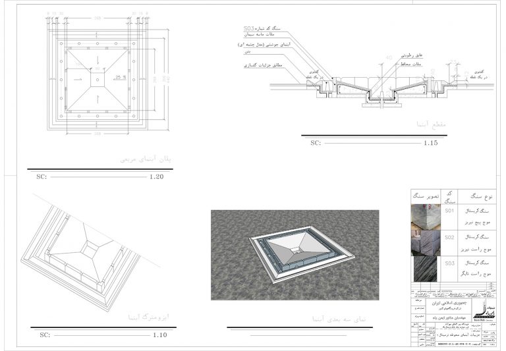The height and width of the screenshot is (351, 506).
Task: Select the S01 stone code cell
Action: coord(449,212)
